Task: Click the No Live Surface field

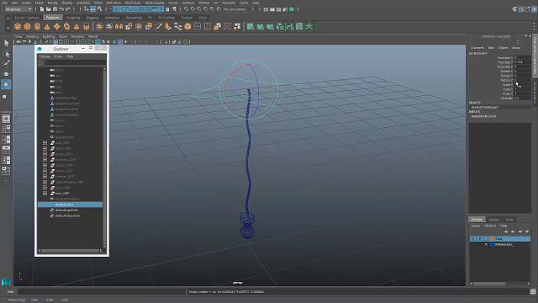Action: (x=235, y=9)
